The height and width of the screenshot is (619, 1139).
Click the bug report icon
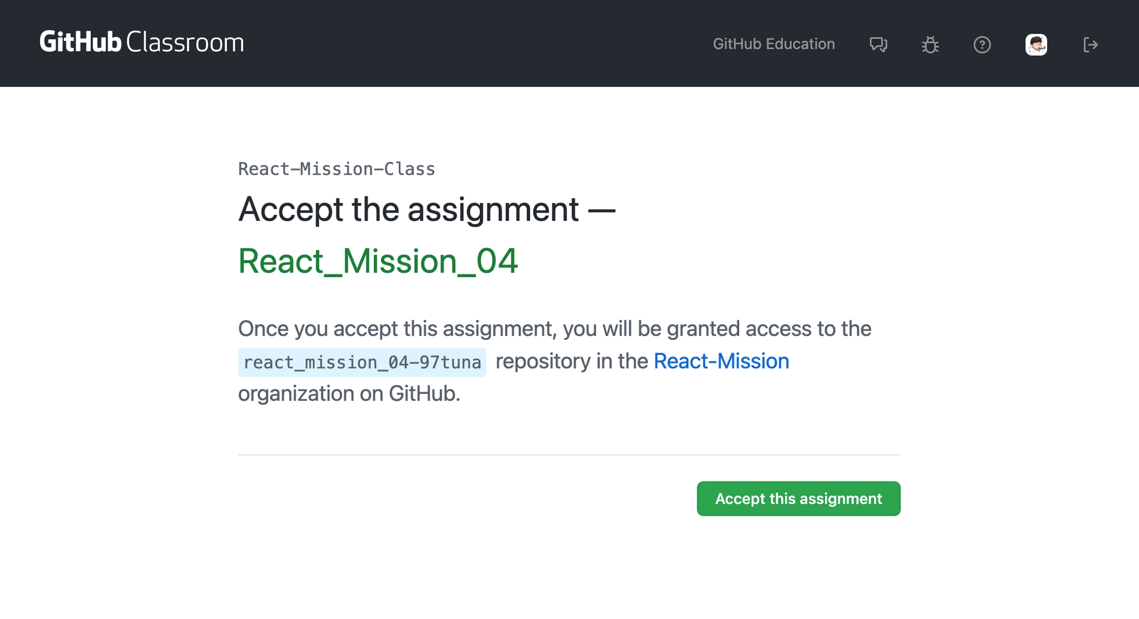(930, 44)
